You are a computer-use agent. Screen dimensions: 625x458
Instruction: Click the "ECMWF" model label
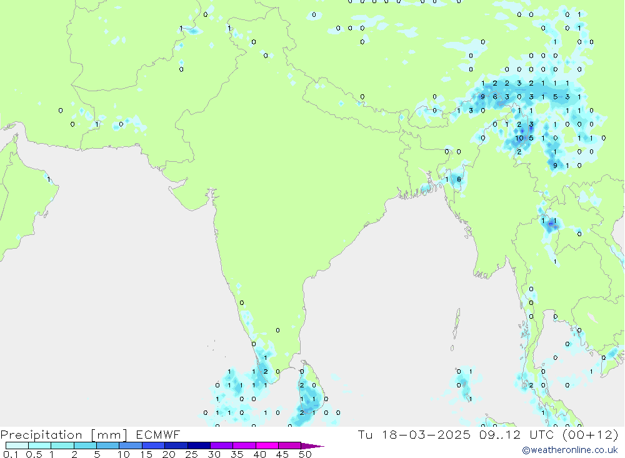coord(158,435)
